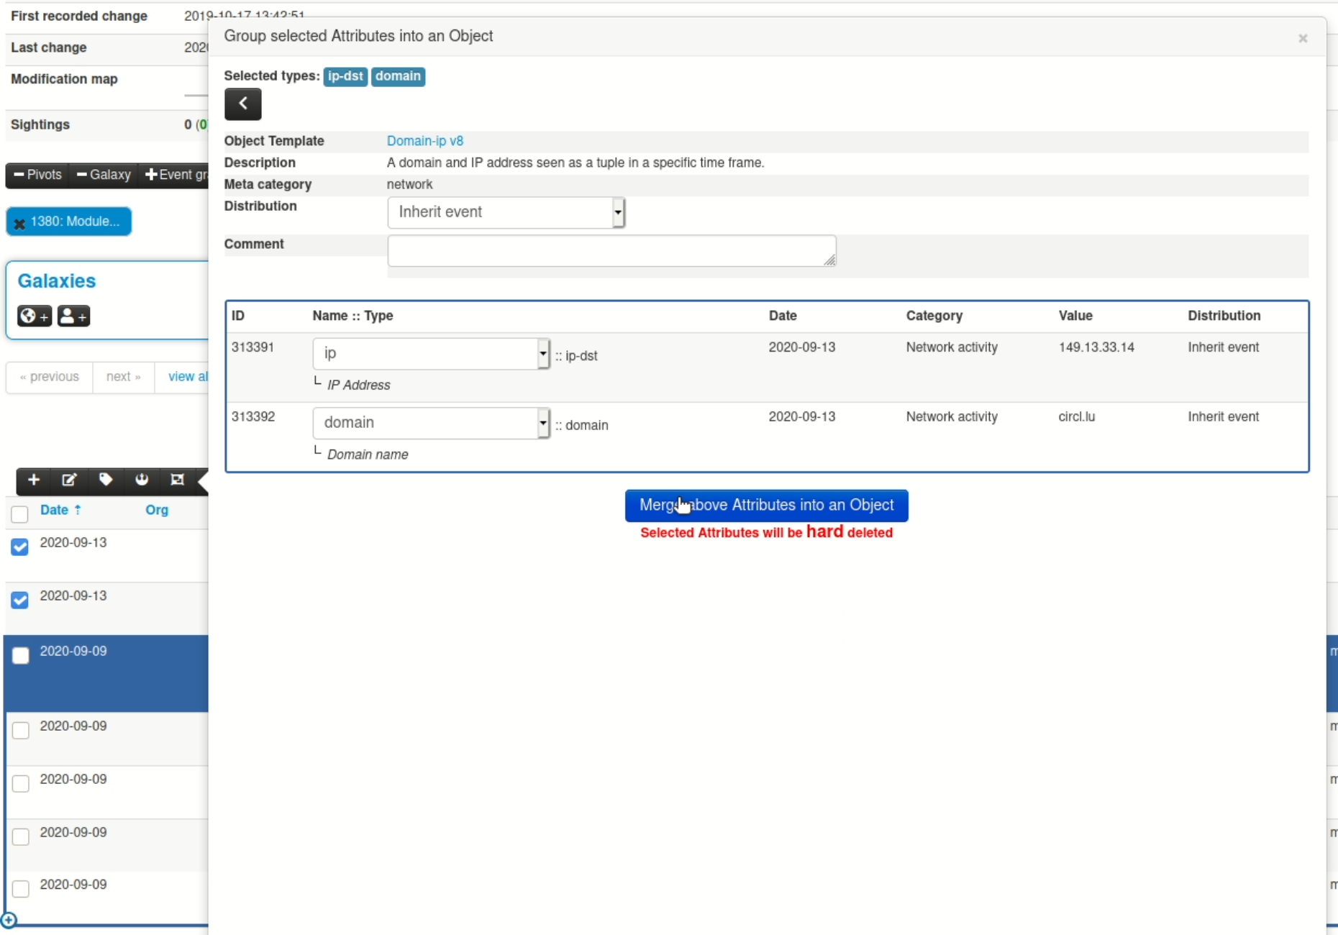The height and width of the screenshot is (935, 1338).
Task: Toggle the Galaxy section button
Action: click(104, 175)
